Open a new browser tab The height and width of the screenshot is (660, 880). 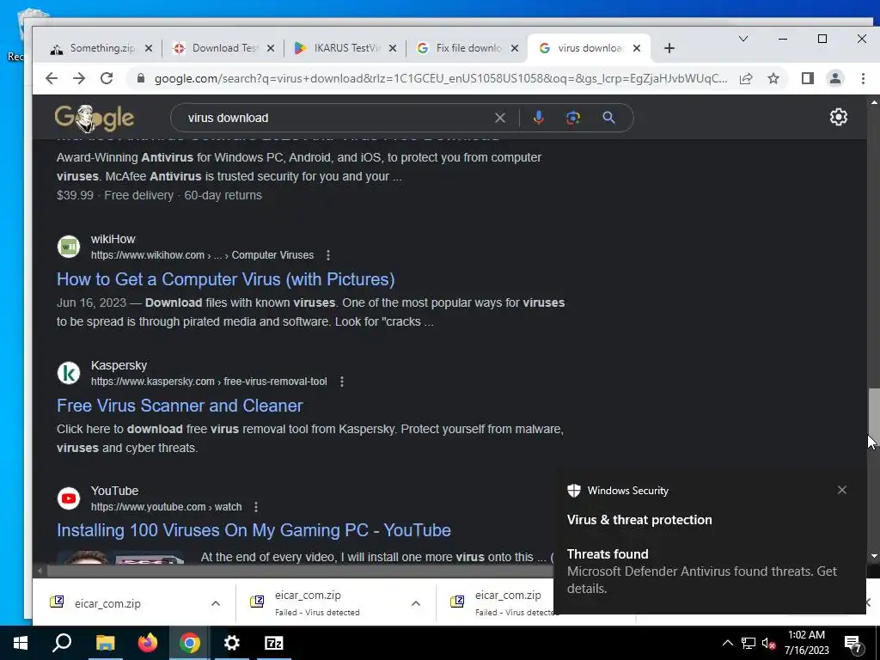pyautogui.click(x=669, y=48)
